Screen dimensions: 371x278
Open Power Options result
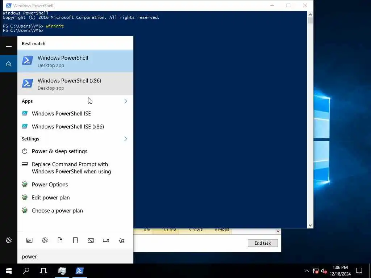75,184
